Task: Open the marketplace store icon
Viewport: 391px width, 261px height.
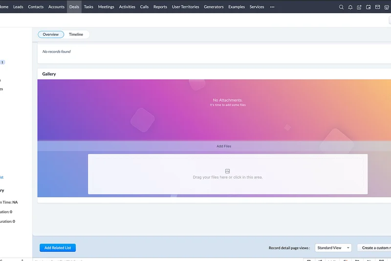Action: point(387,7)
